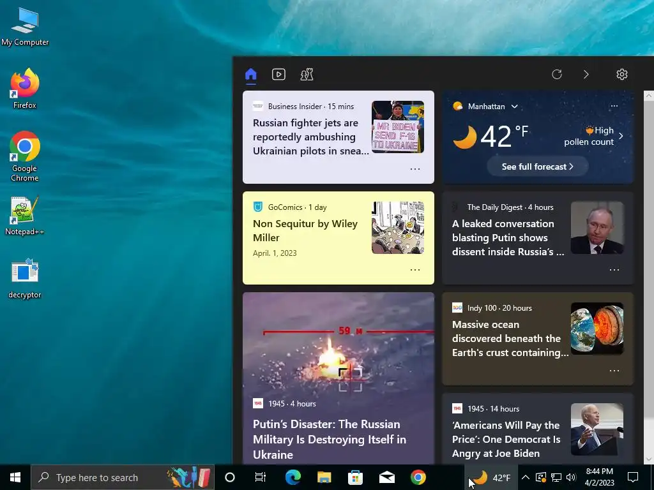This screenshot has height=490, width=654.
Task: Open more options on Daily Digest card
Action: coord(614,270)
